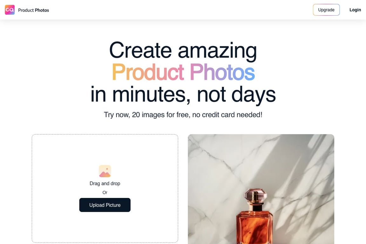This screenshot has width=366, height=244.
Task: Click the gradient Product Photos headline
Action: [x=183, y=72]
